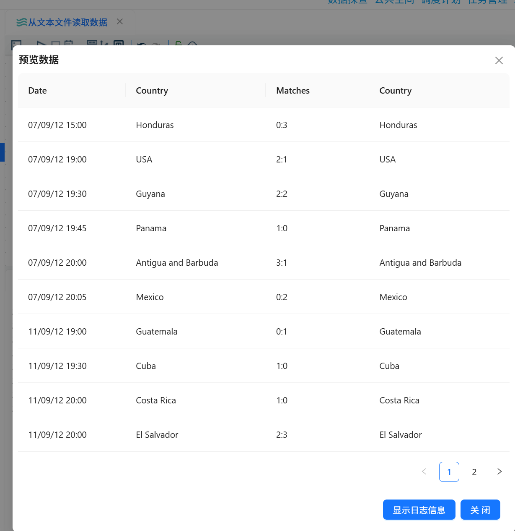Select the date 11/09/12 19:30

57,366
